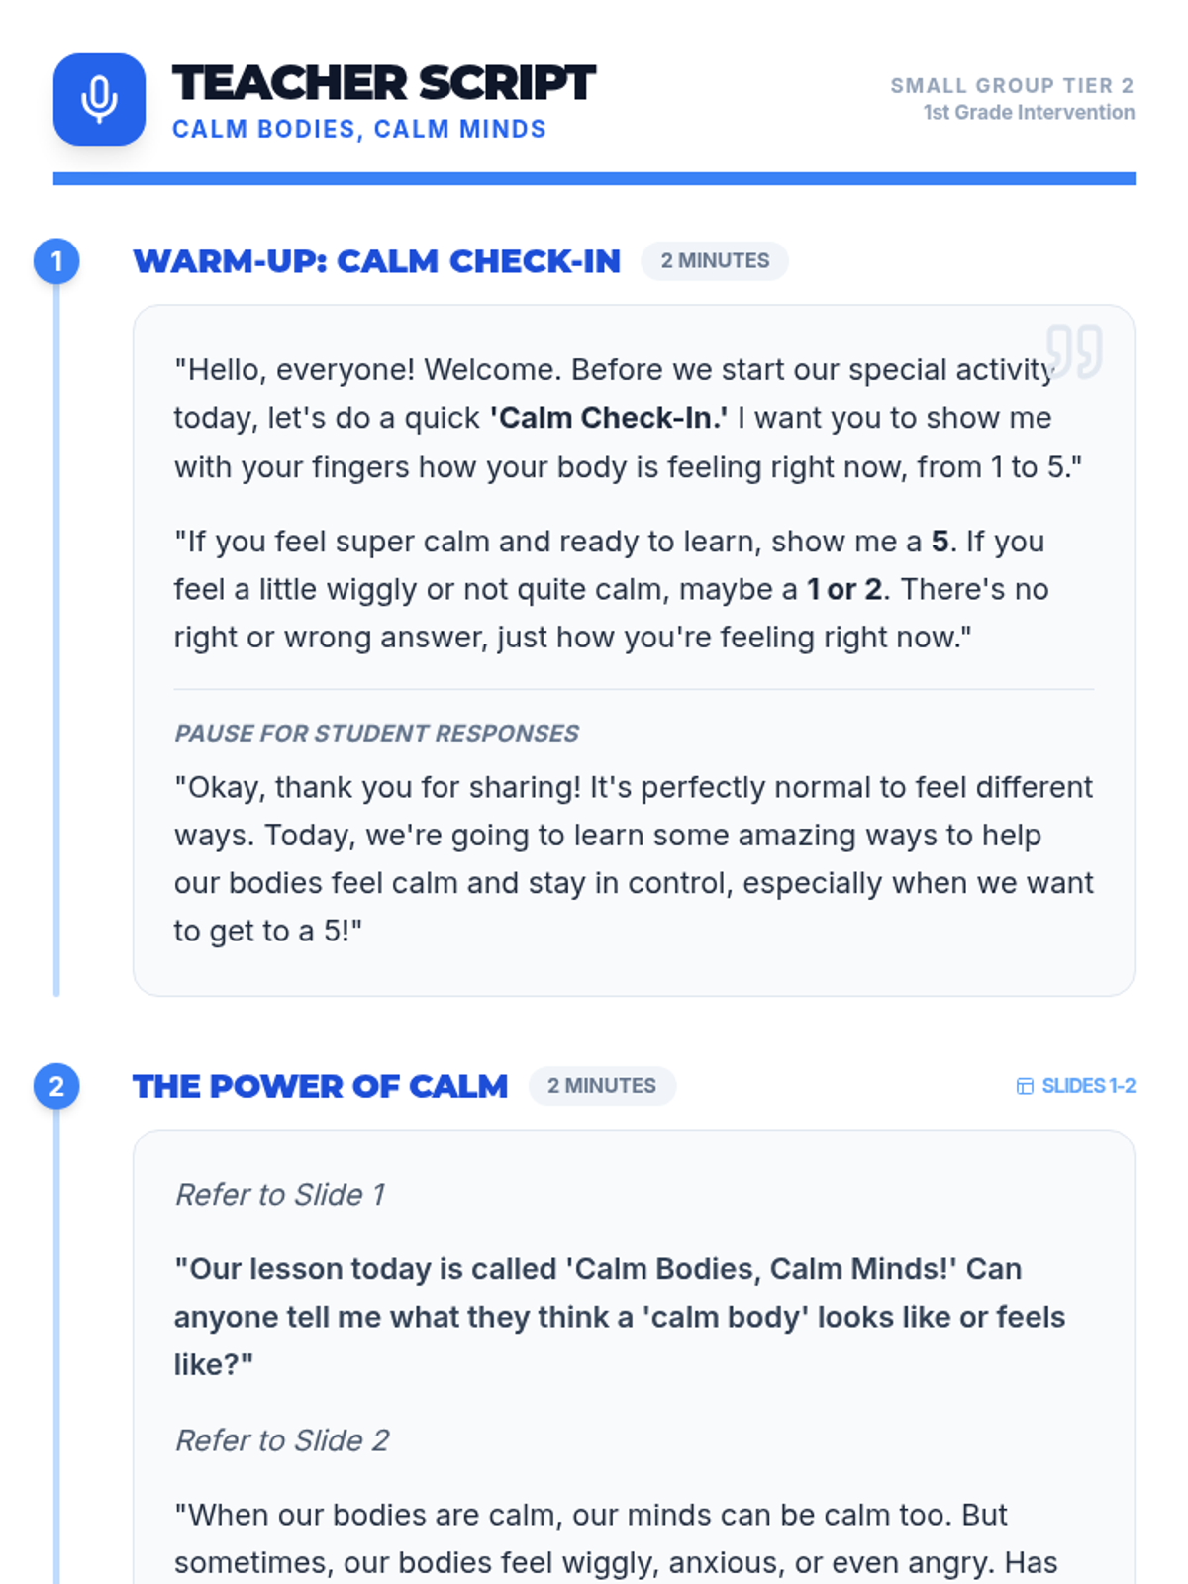Click the TEACHER SCRIPT title
The height and width of the screenshot is (1584, 1188).
[383, 83]
